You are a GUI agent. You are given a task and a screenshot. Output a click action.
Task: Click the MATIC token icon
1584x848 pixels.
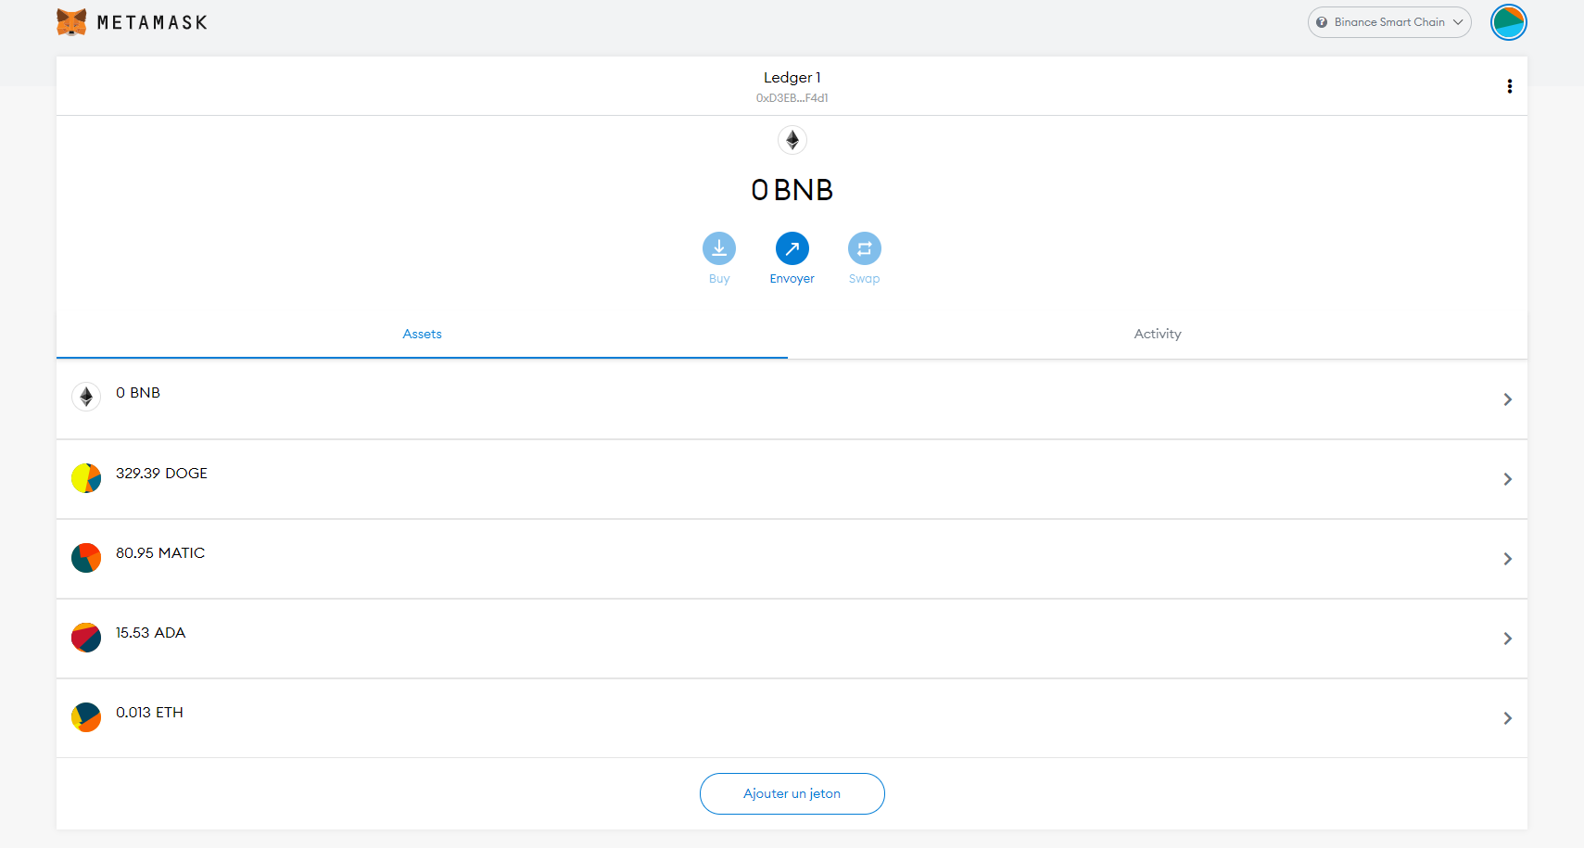pyautogui.click(x=86, y=558)
